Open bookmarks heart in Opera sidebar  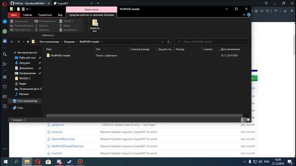tap(5, 87)
